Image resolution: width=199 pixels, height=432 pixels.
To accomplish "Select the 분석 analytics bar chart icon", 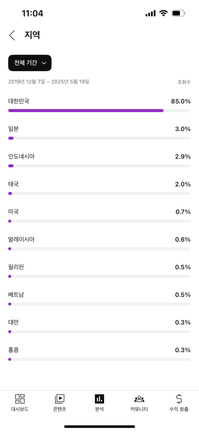I will coord(99,399).
